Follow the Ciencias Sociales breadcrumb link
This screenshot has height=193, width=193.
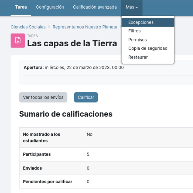pyautogui.click(x=28, y=27)
